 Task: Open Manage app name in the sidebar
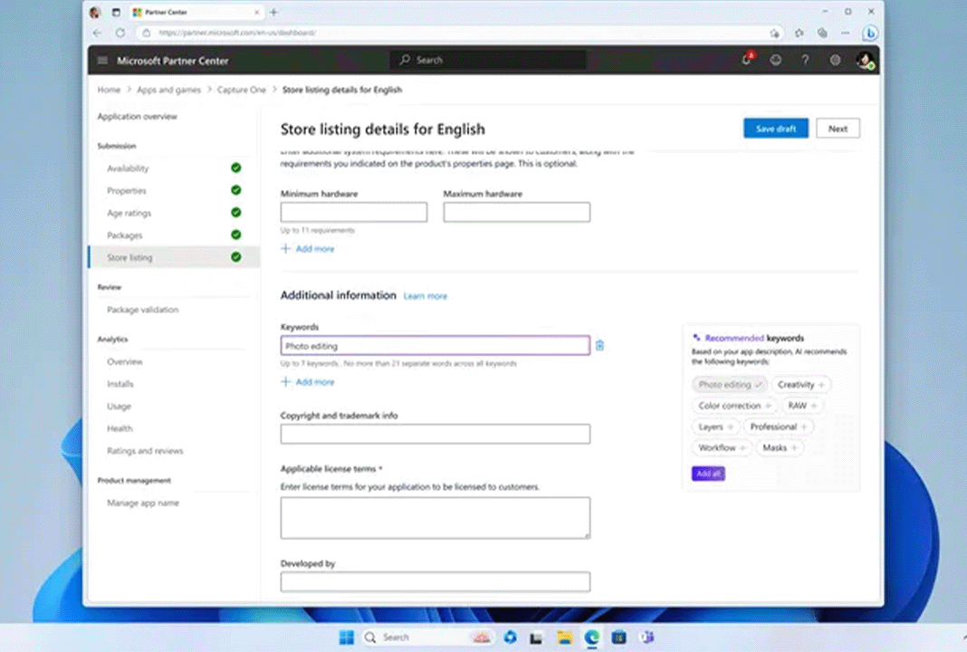tap(142, 503)
